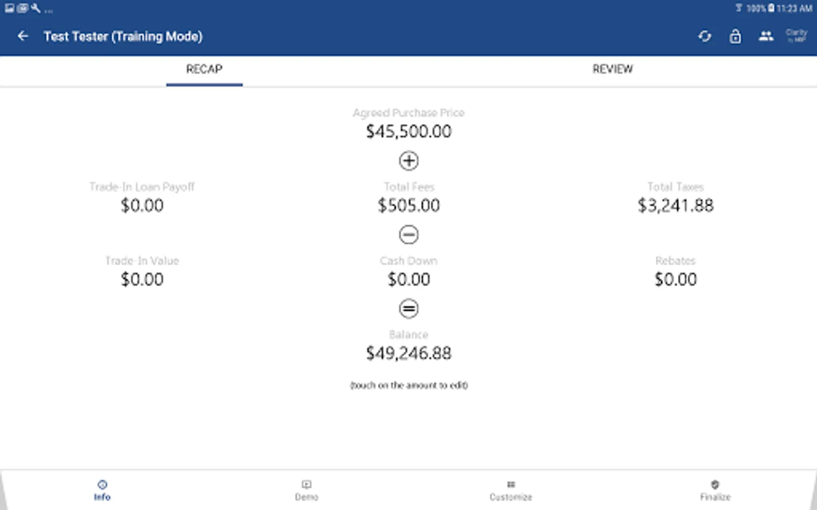Edit the Trade-In Loan Payoff amount
Viewport: 817px width, 510px height.
(x=142, y=206)
